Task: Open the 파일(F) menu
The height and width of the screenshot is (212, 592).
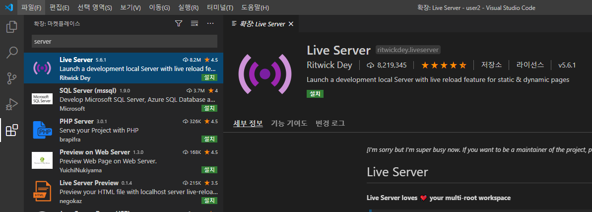Action: click(x=32, y=7)
